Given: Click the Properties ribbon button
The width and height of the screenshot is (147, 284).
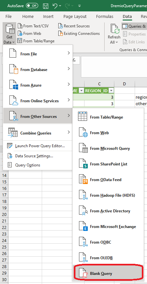Looking at the screenshot, I should pyautogui.click(x=134, y=34).
